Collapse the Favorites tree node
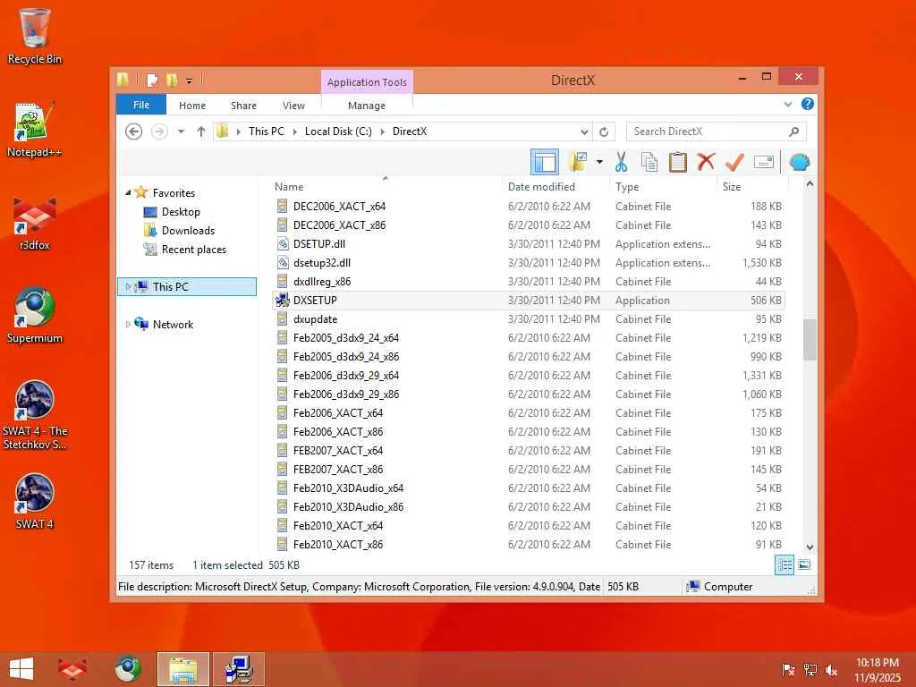The width and height of the screenshot is (916, 687). pos(128,192)
